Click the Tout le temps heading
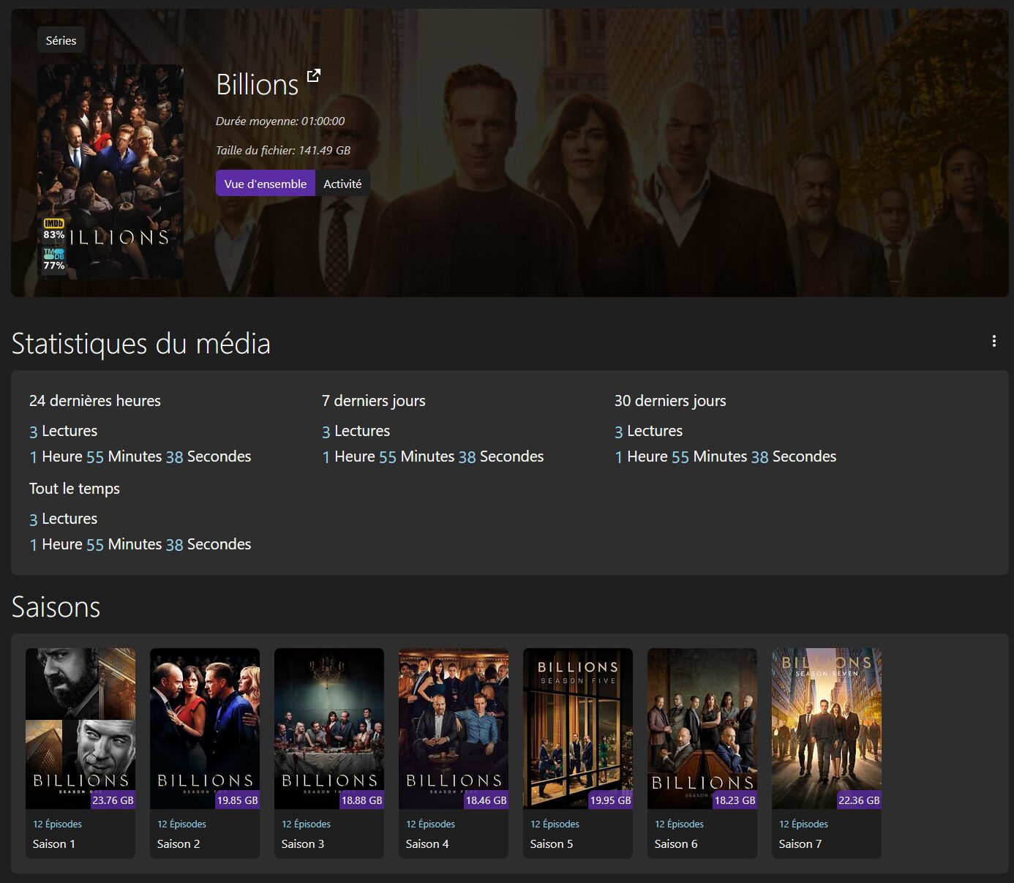Screen dimensions: 1014x883 pyautogui.click(x=75, y=489)
